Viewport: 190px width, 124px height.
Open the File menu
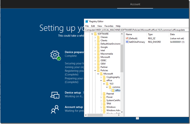(87, 26)
